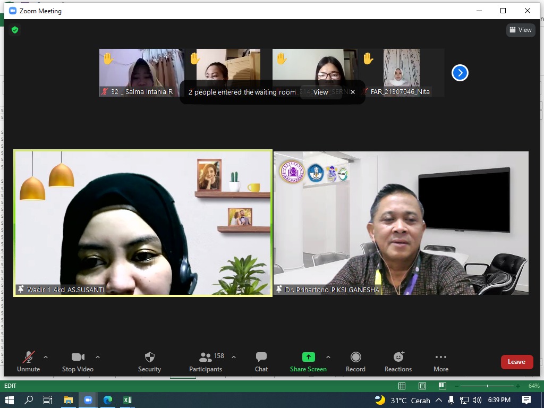Open the Participants panel
The width and height of the screenshot is (544, 408).
206,362
